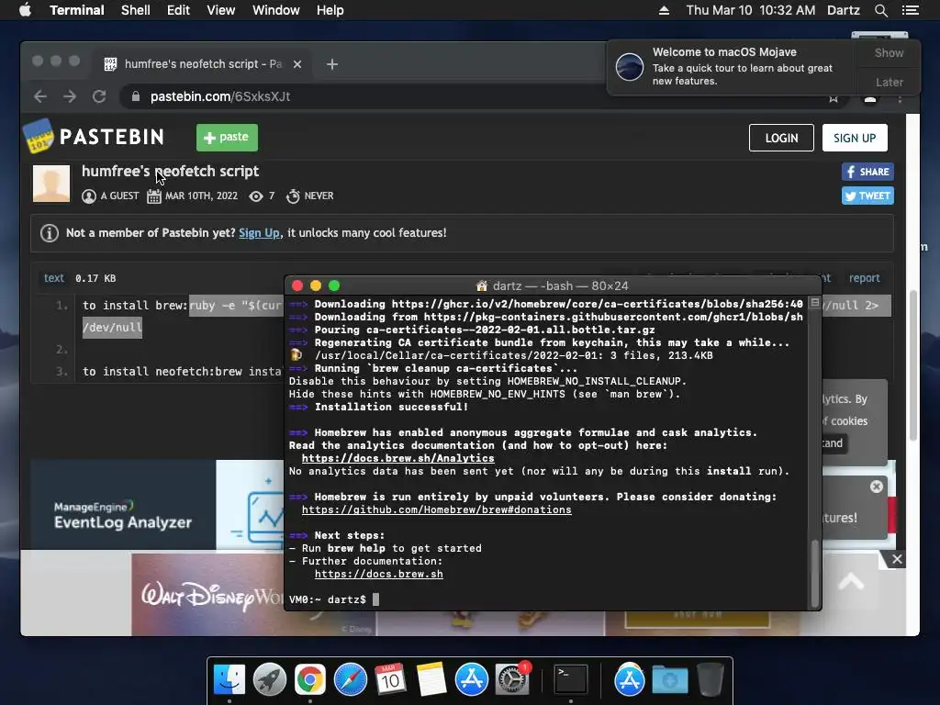
Task: Click the NEVER expiration label
Action: tap(319, 196)
